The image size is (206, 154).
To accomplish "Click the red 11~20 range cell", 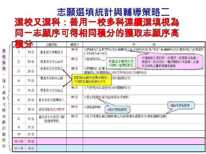I will point(19,141).
